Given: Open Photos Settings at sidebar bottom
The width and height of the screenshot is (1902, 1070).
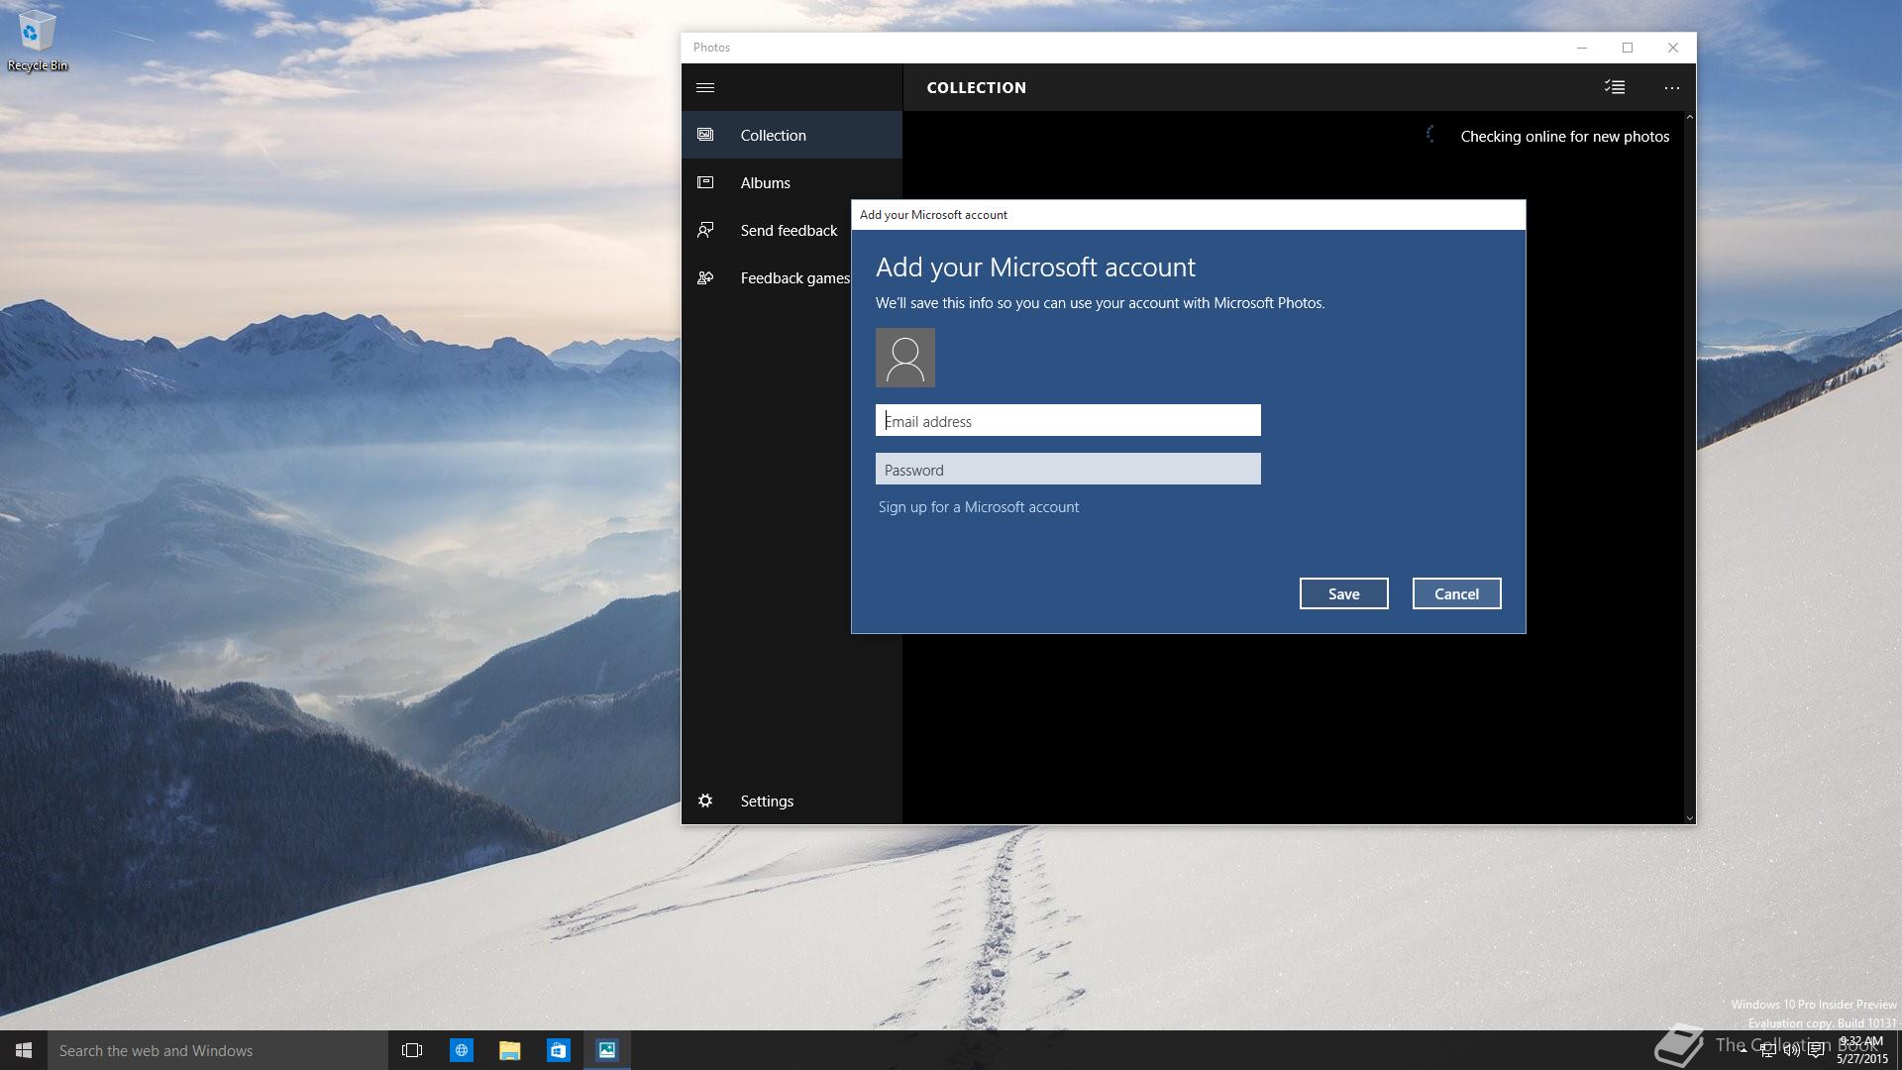Looking at the screenshot, I should click(x=792, y=801).
